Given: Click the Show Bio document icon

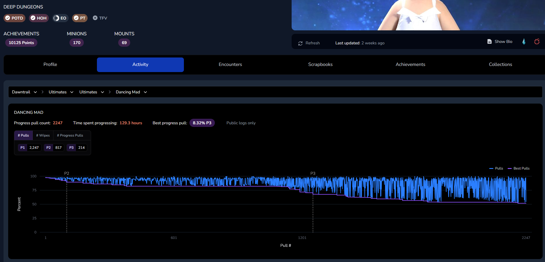Looking at the screenshot, I should click(490, 41).
